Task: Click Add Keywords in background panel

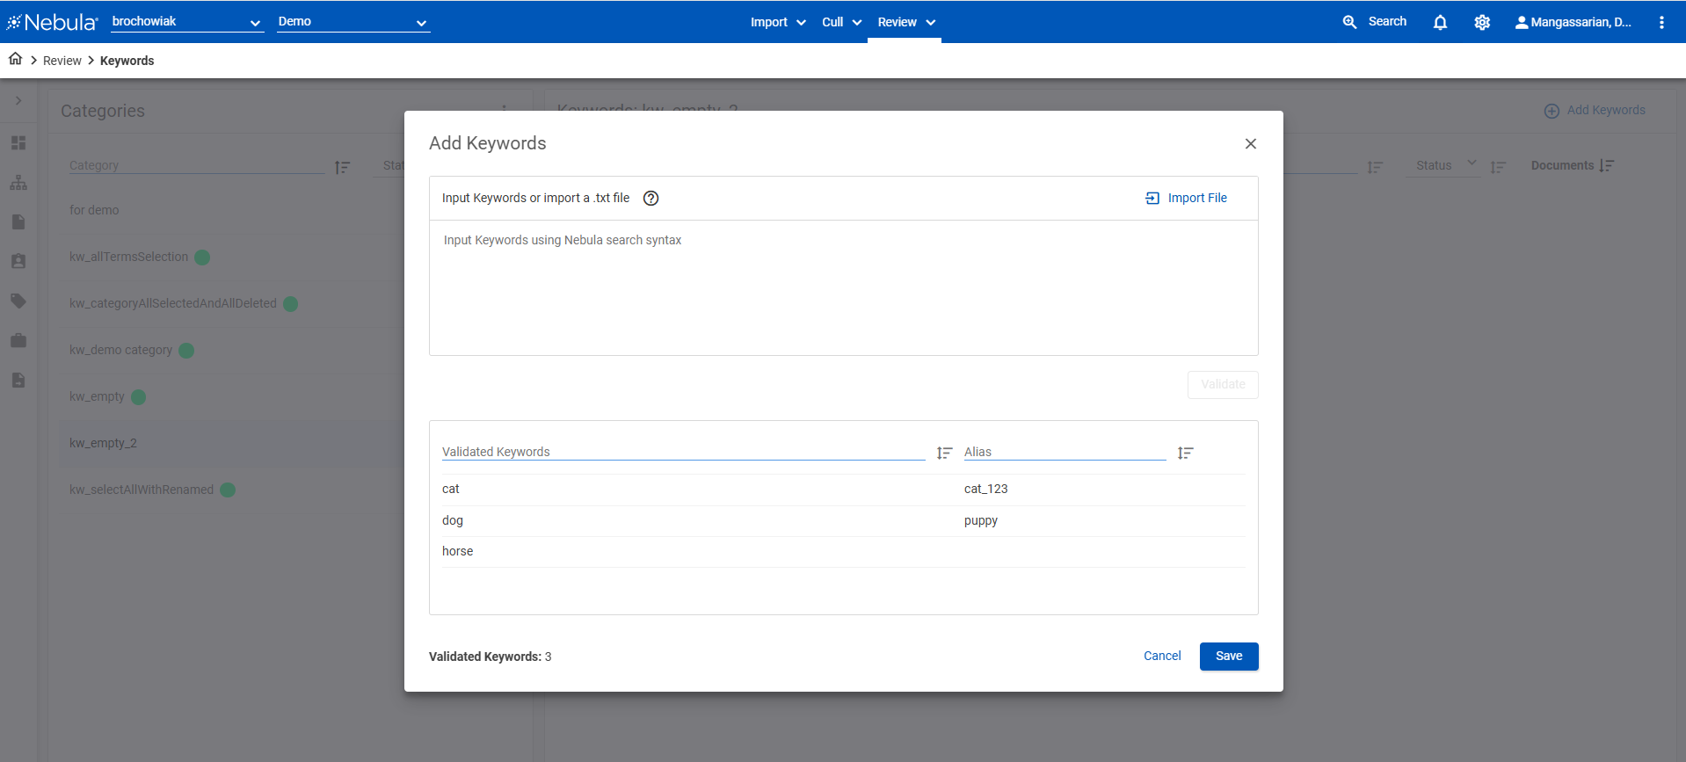Action: 1595,110
